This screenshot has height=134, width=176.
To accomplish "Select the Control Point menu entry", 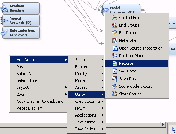I will pos(136,17).
